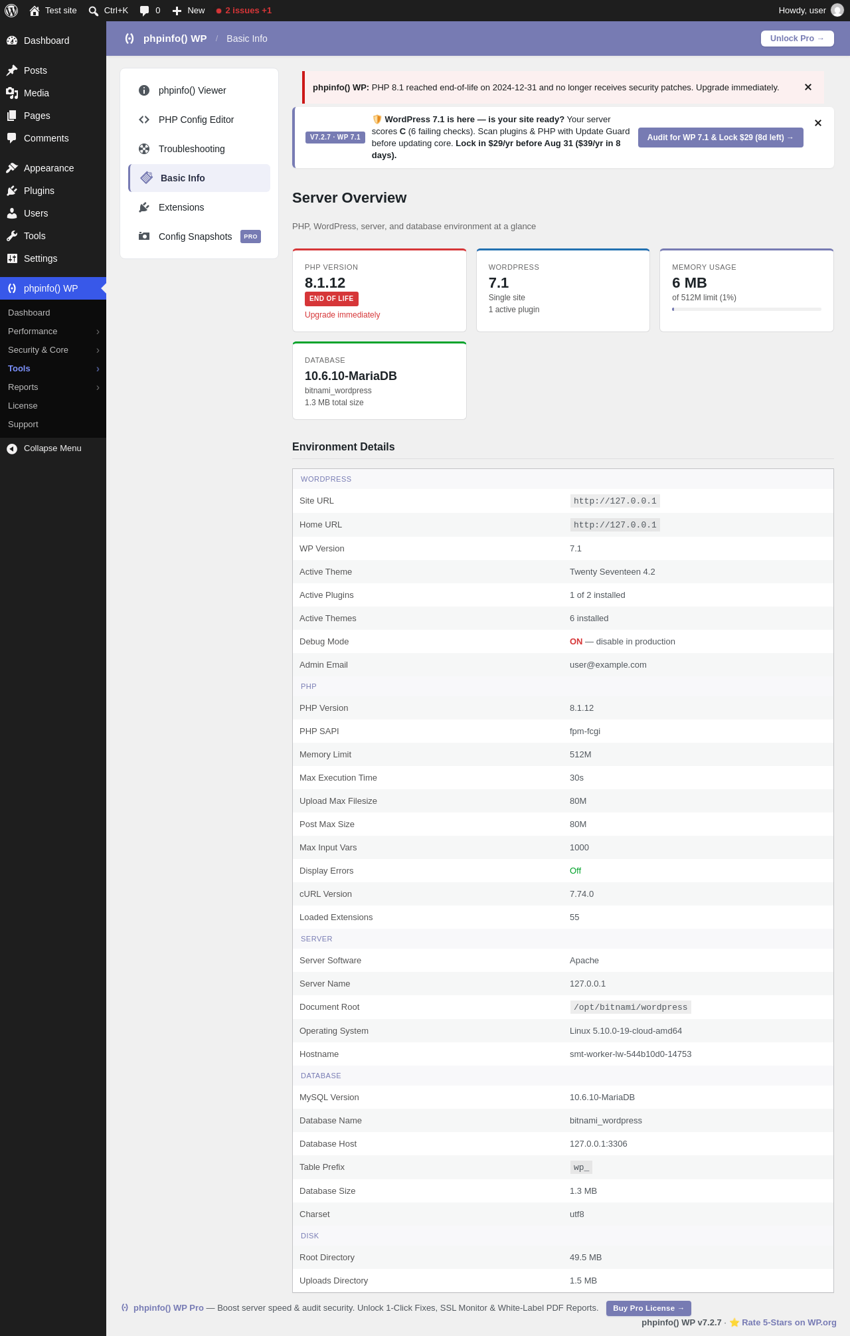Viewport: 850px width, 1336px height.
Task: Click the 2 issues +1 admin bar alert
Action: coord(244,11)
